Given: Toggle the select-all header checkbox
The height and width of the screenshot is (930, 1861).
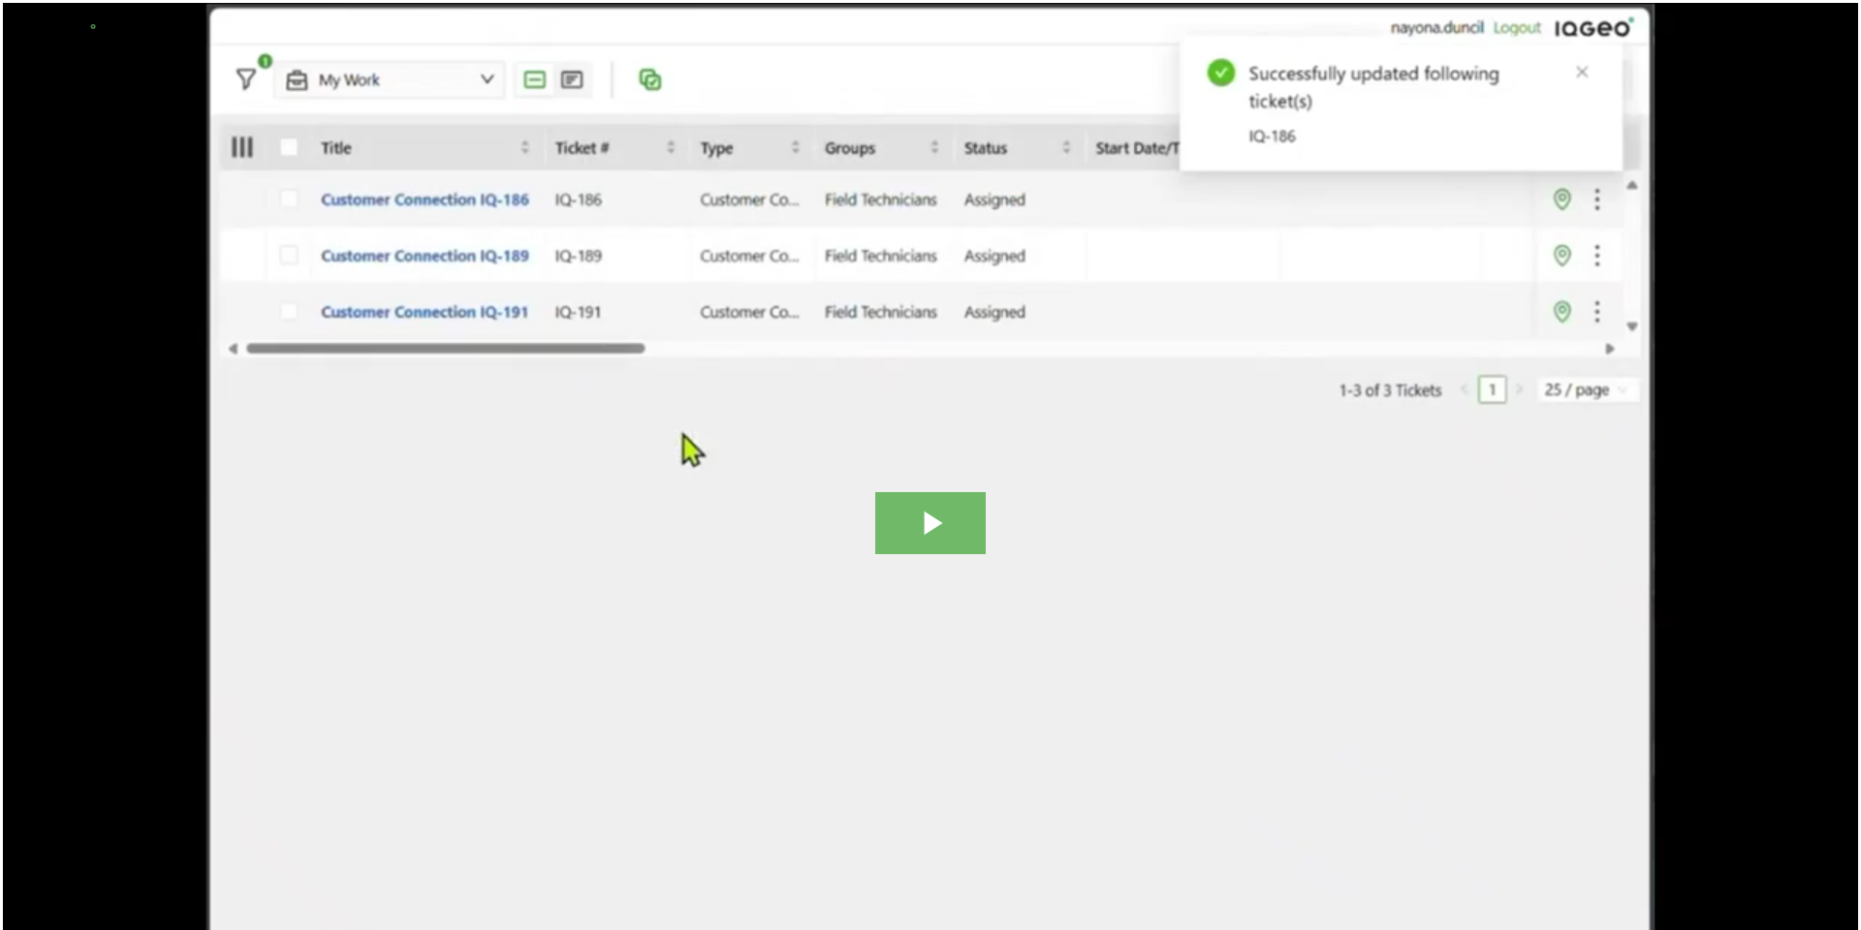Looking at the screenshot, I should (x=289, y=147).
